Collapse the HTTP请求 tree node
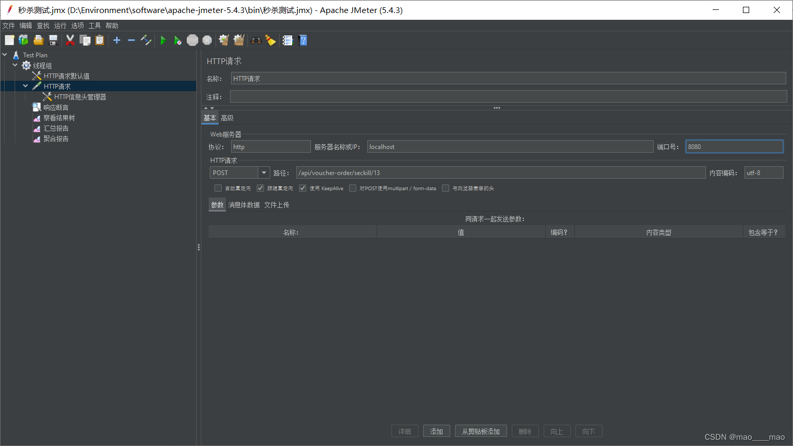The height and width of the screenshot is (446, 793). 26,86
